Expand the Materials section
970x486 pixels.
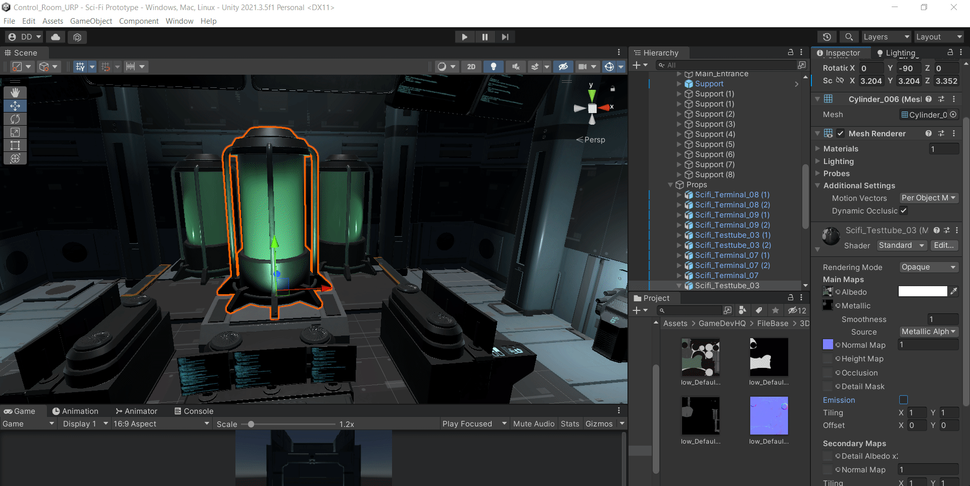[x=818, y=148]
